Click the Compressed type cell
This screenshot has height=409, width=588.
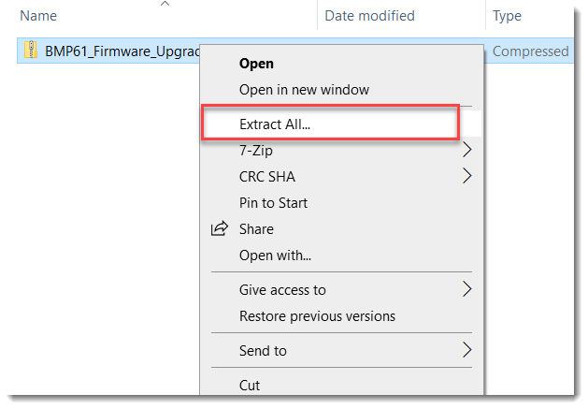530,51
